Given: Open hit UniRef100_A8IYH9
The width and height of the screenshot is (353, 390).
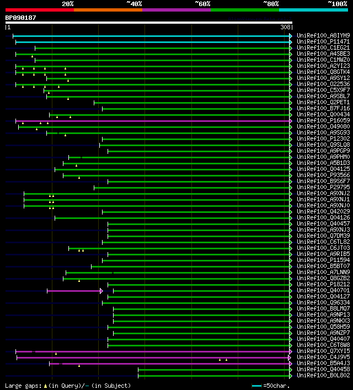Looking at the screenshot, I should [x=323, y=35].
